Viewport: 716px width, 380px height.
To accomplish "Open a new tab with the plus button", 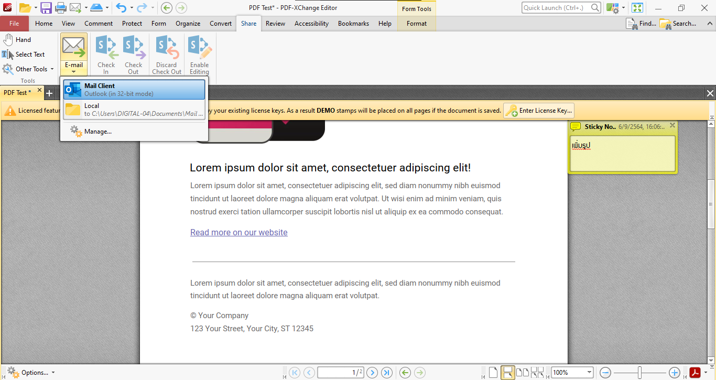I will point(49,93).
